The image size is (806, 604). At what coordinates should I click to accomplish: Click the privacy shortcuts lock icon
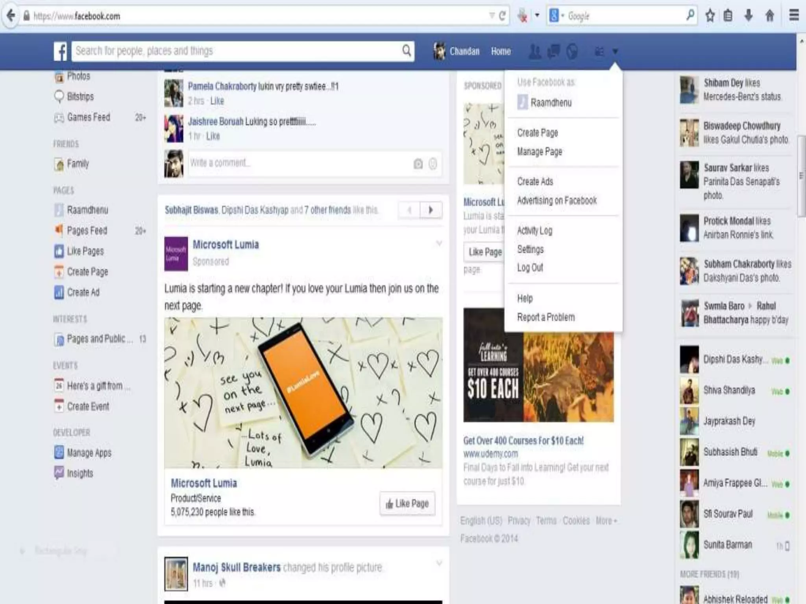599,52
